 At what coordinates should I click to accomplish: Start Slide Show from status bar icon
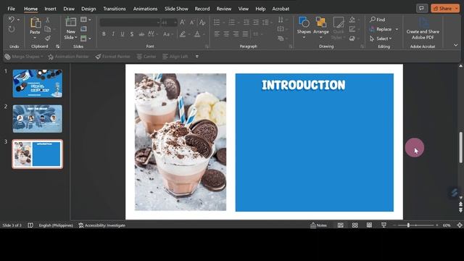[384, 225]
